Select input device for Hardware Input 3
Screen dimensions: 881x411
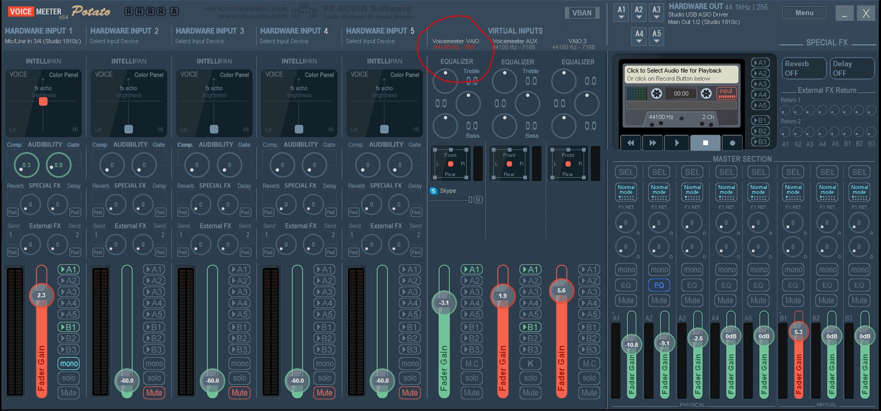tap(199, 41)
